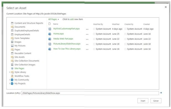171x109 pixels.
Task: Click the document type column header icon
Action: click(x=49, y=24)
